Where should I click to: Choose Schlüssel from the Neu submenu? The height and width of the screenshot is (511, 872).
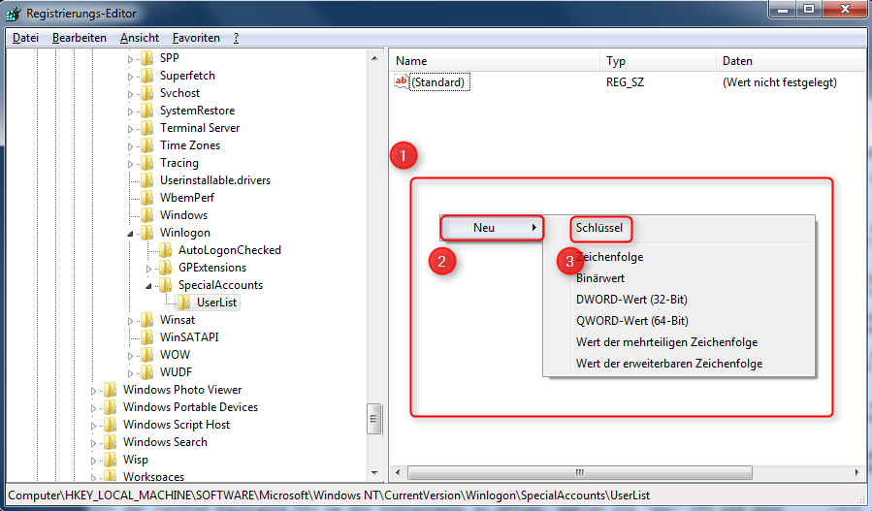pos(599,229)
